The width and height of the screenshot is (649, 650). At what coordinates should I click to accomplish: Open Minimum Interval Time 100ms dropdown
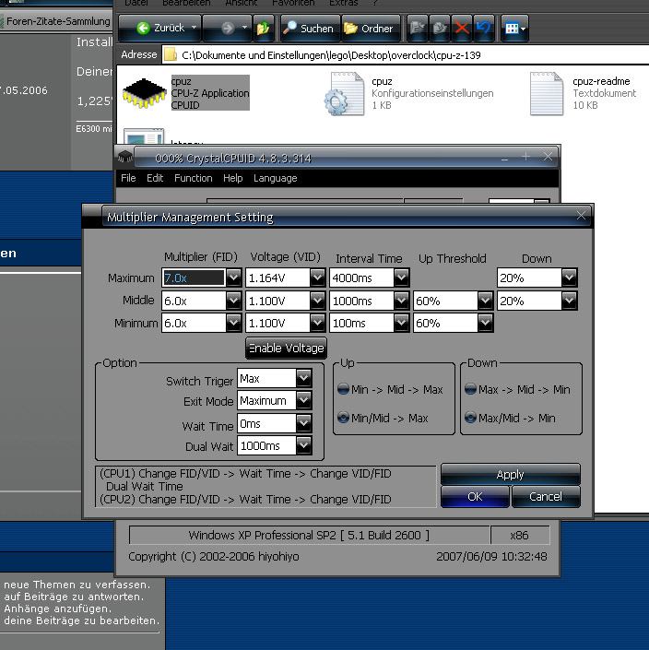(x=401, y=323)
